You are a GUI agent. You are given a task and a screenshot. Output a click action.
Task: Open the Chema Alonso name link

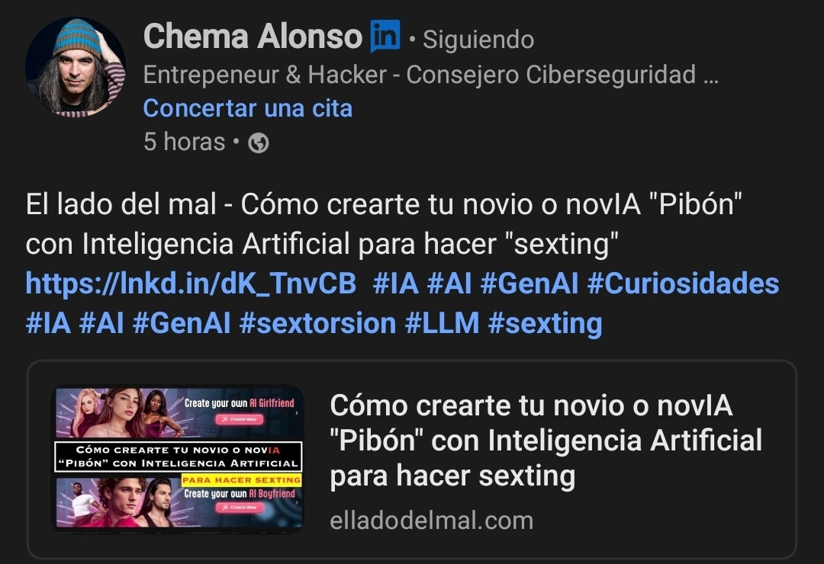click(253, 37)
